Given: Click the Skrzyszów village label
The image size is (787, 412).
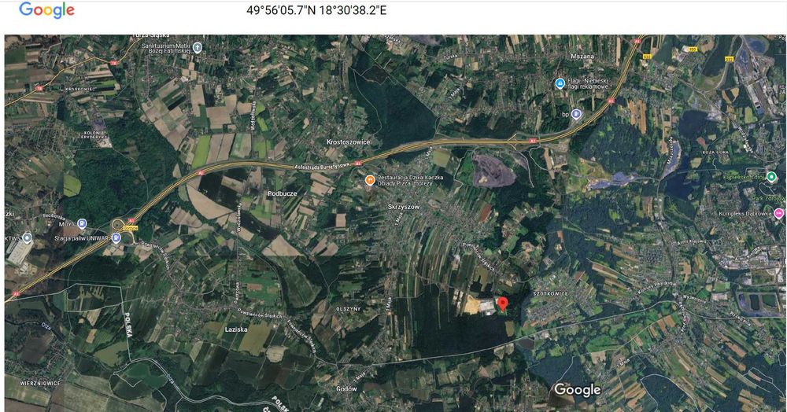Looking at the screenshot, I should click(x=404, y=207).
